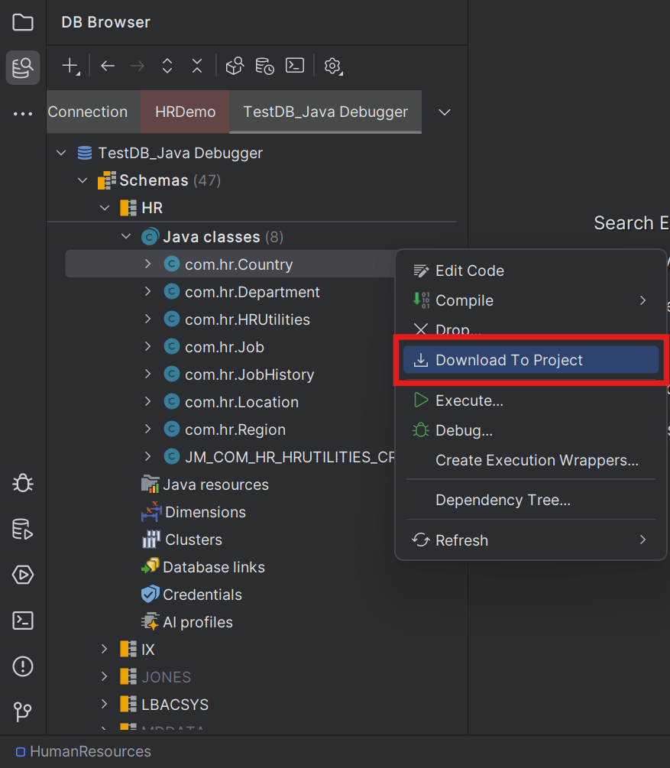Collapse all tree nodes via toolbar icon
The width and height of the screenshot is (670, 768).
(x=196, y=66)
